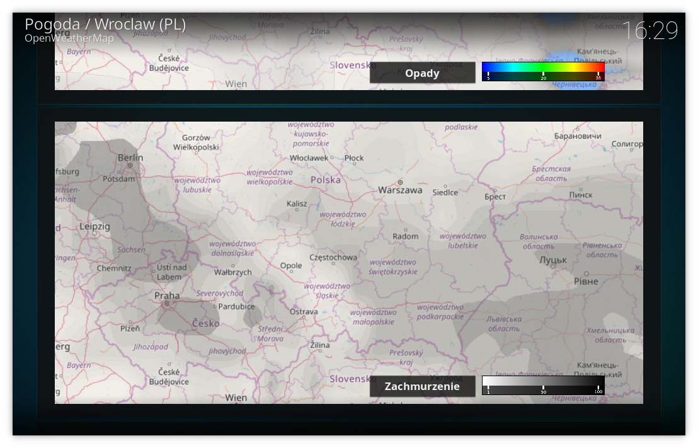Screen dimensions: 698x448
Task: Click the podlaskie region label
Action: pos(461,127)
